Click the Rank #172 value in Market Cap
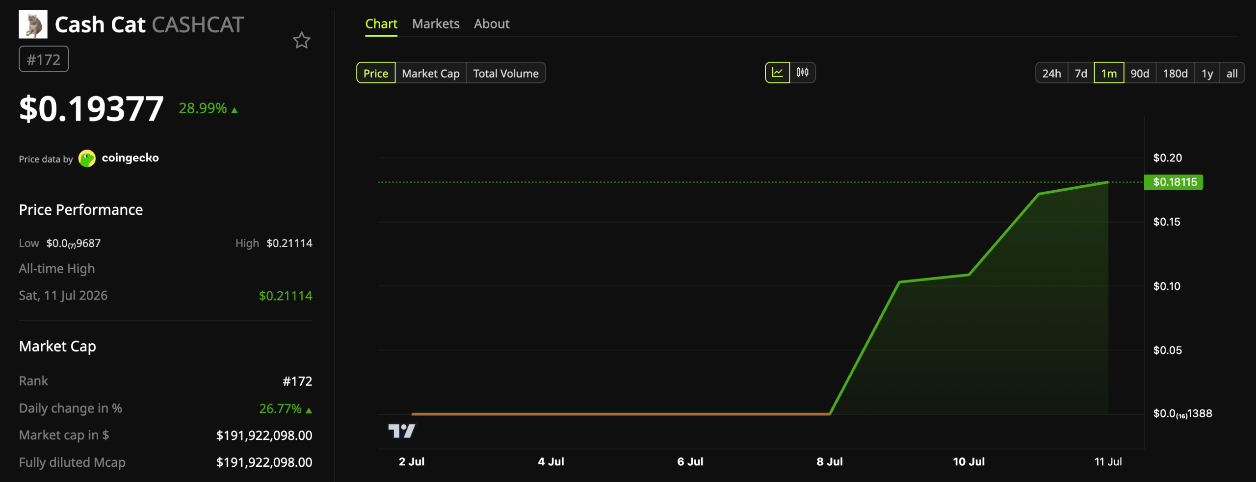The width and height of the screenshot is (1256, 482). point(297,381)
